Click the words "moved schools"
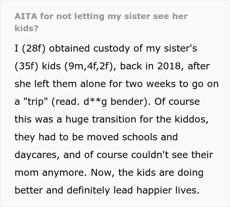This screenshot has width=230, height=207. pyautogui.click(x=143, y=137)
